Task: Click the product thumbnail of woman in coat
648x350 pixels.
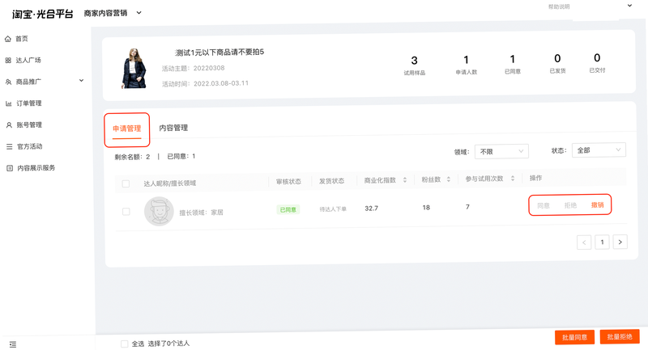Action: point(134,69)
